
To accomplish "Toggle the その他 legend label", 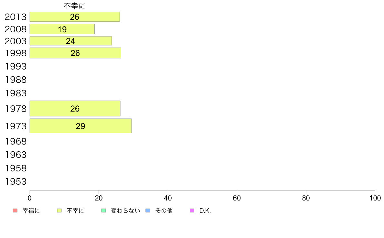I will pyautogui.click(x=164, y=211).
